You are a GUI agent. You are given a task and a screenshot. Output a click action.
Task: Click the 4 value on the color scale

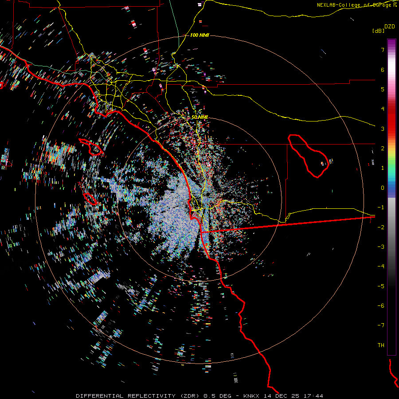pos(383,109)
